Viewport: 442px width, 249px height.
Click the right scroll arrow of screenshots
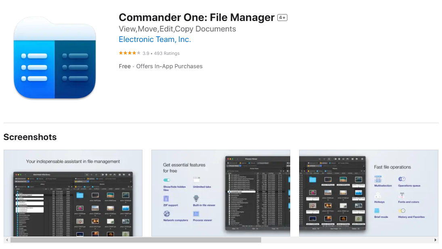tap(435, 240)
